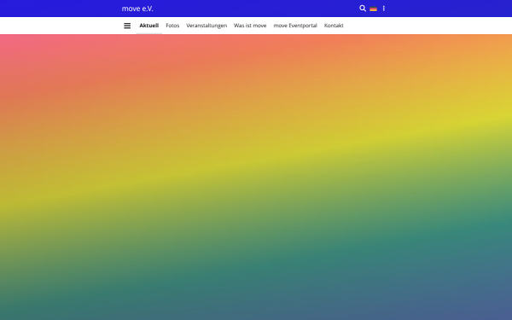Open the hamburger navigation menu
The width and height of the screenshot is (512, 320).
[x=127, y=26]
